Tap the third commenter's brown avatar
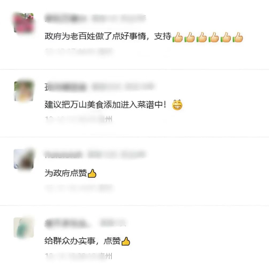 click(24, 159)
